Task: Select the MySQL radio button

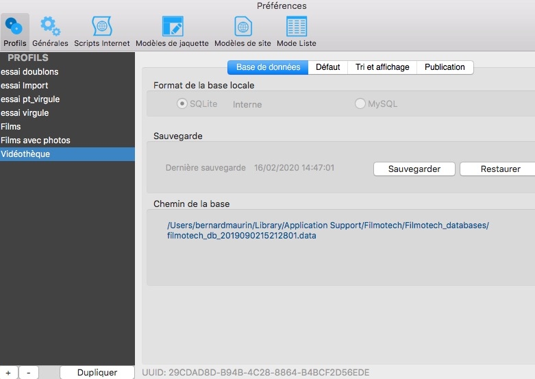Action: [x=360, y=104]
